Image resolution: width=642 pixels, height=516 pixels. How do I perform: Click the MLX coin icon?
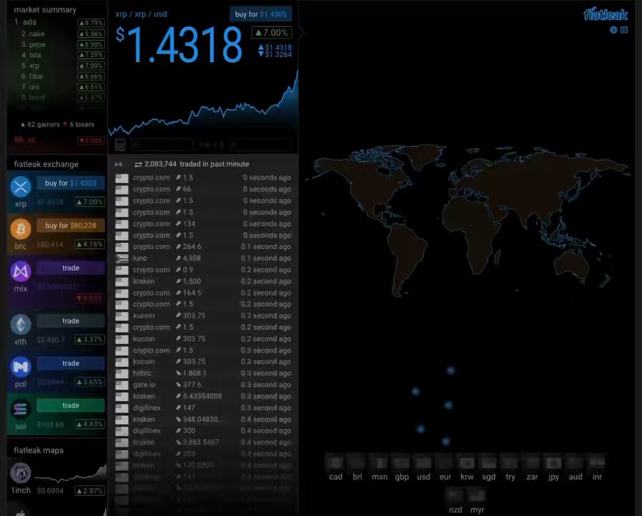[21, 272]
